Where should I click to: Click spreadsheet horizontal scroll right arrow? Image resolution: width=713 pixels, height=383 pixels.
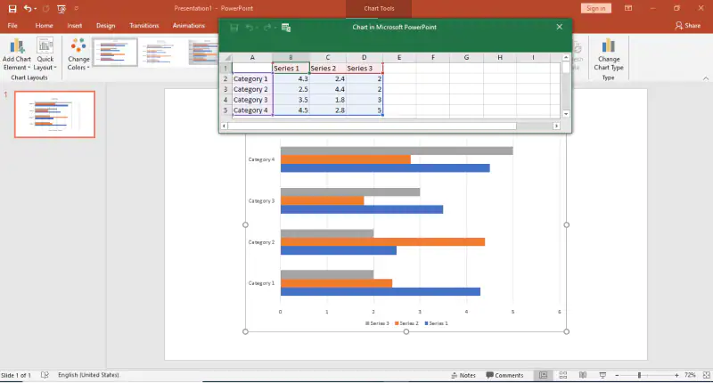pyautogui.click(x=556, y=126)
